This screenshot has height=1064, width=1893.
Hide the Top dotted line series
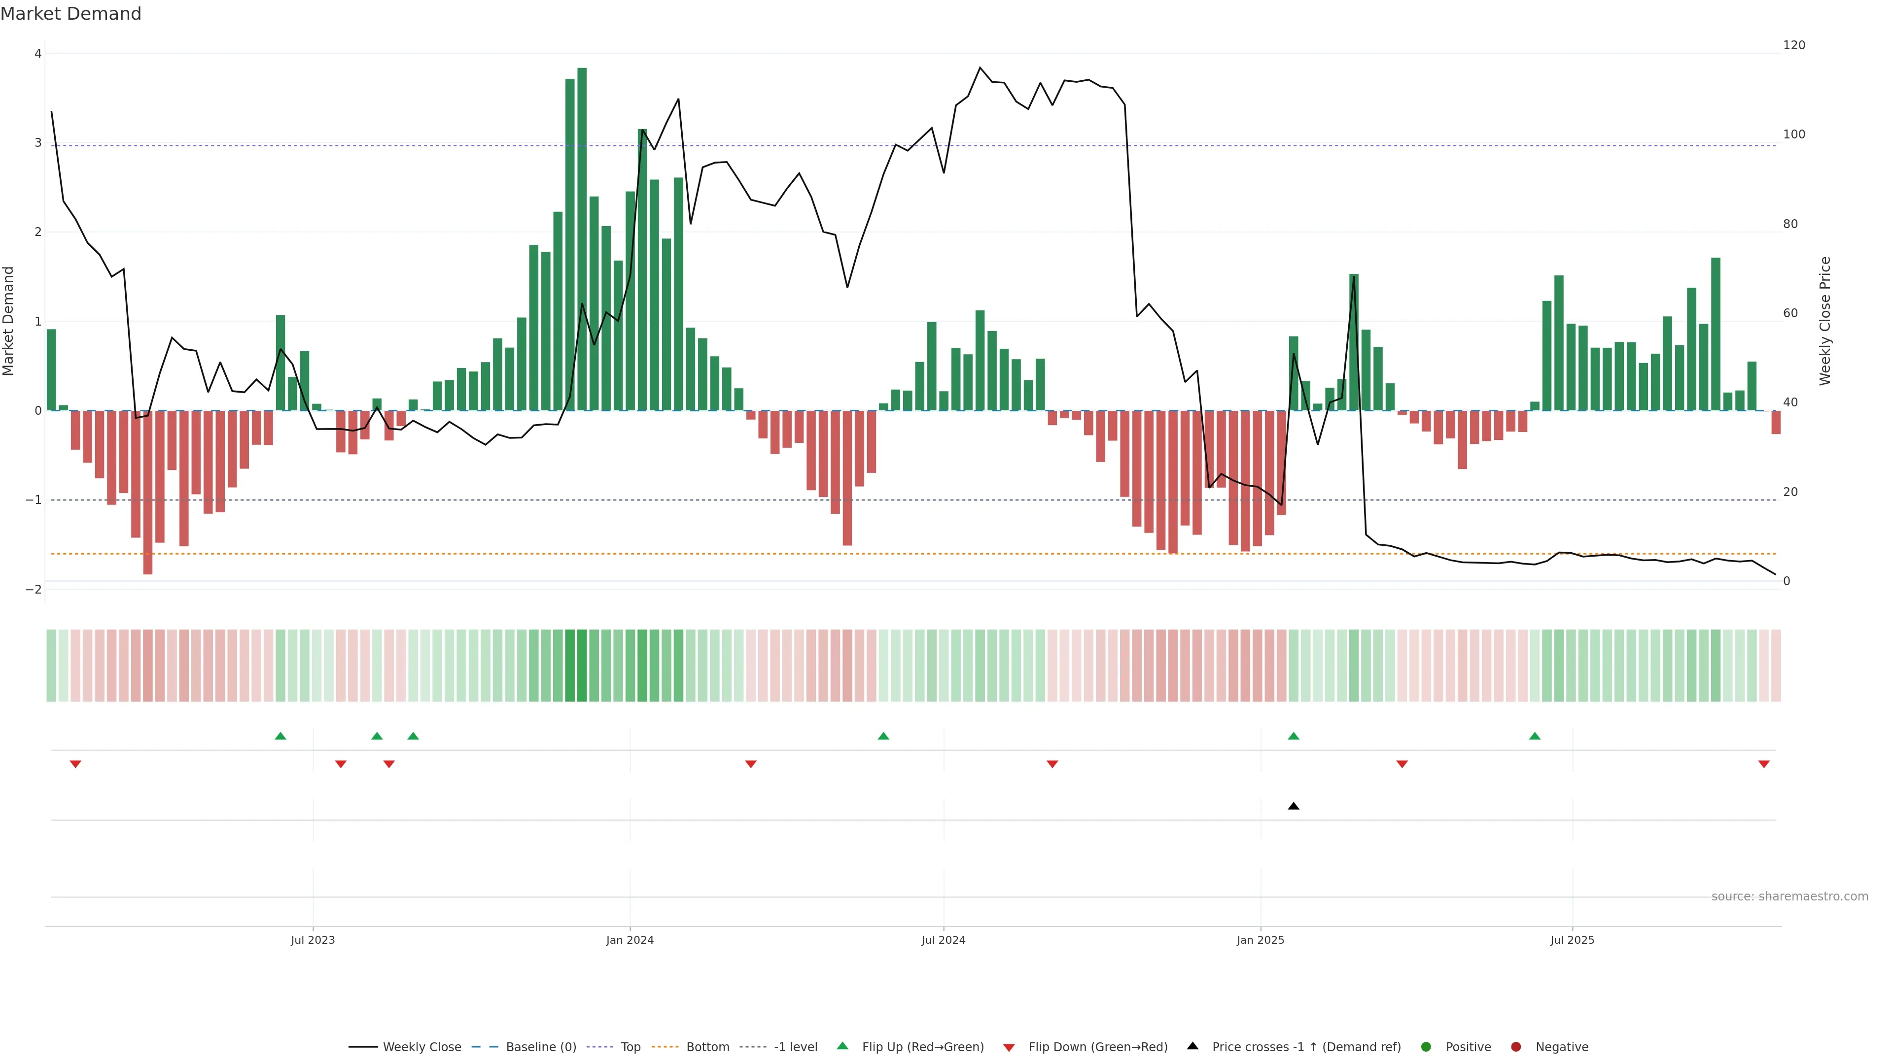630,1047
